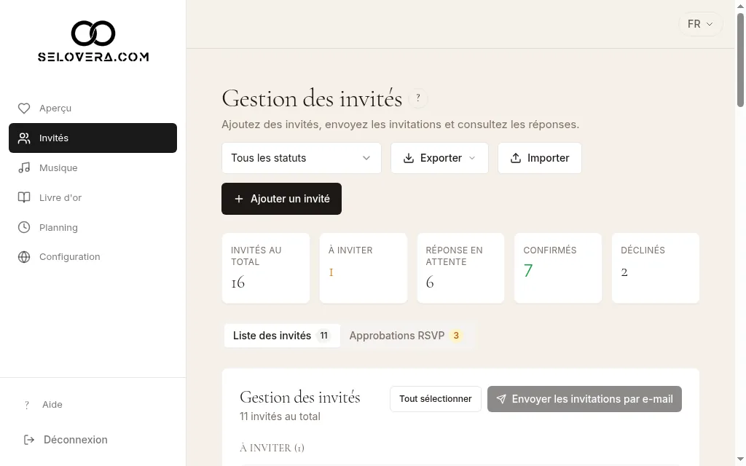Image resolution: width=746 pixels, height=466 pixels.
Task: Click the vertical scrollbar thumb
Action: 740,60
